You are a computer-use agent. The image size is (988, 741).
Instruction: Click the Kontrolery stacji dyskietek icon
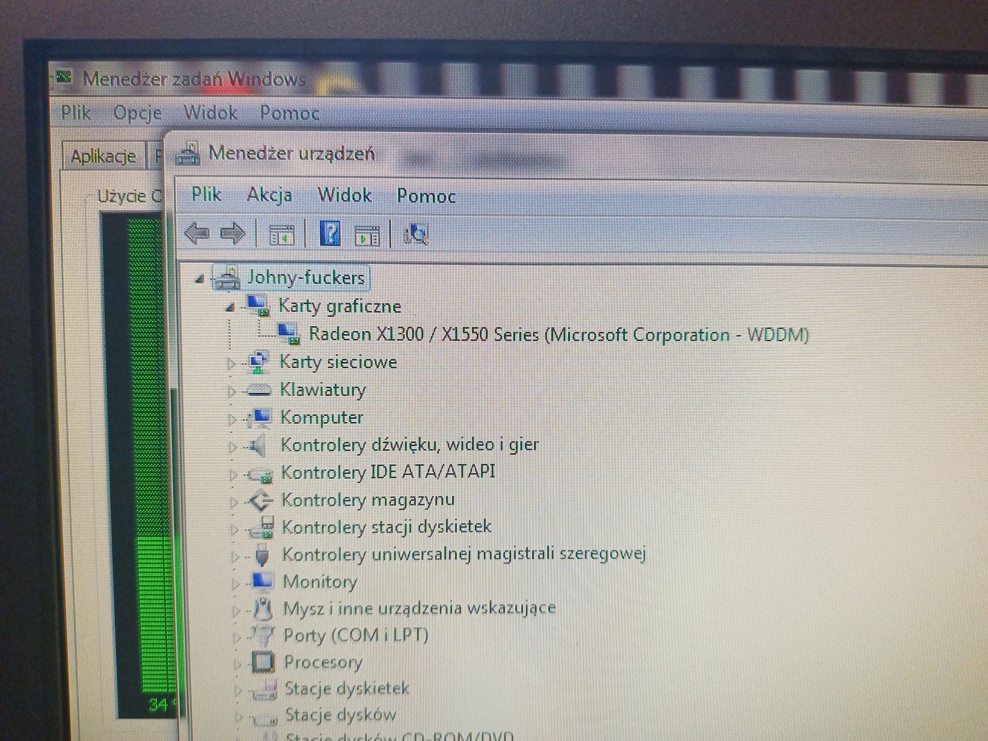(x=262, y=528)
